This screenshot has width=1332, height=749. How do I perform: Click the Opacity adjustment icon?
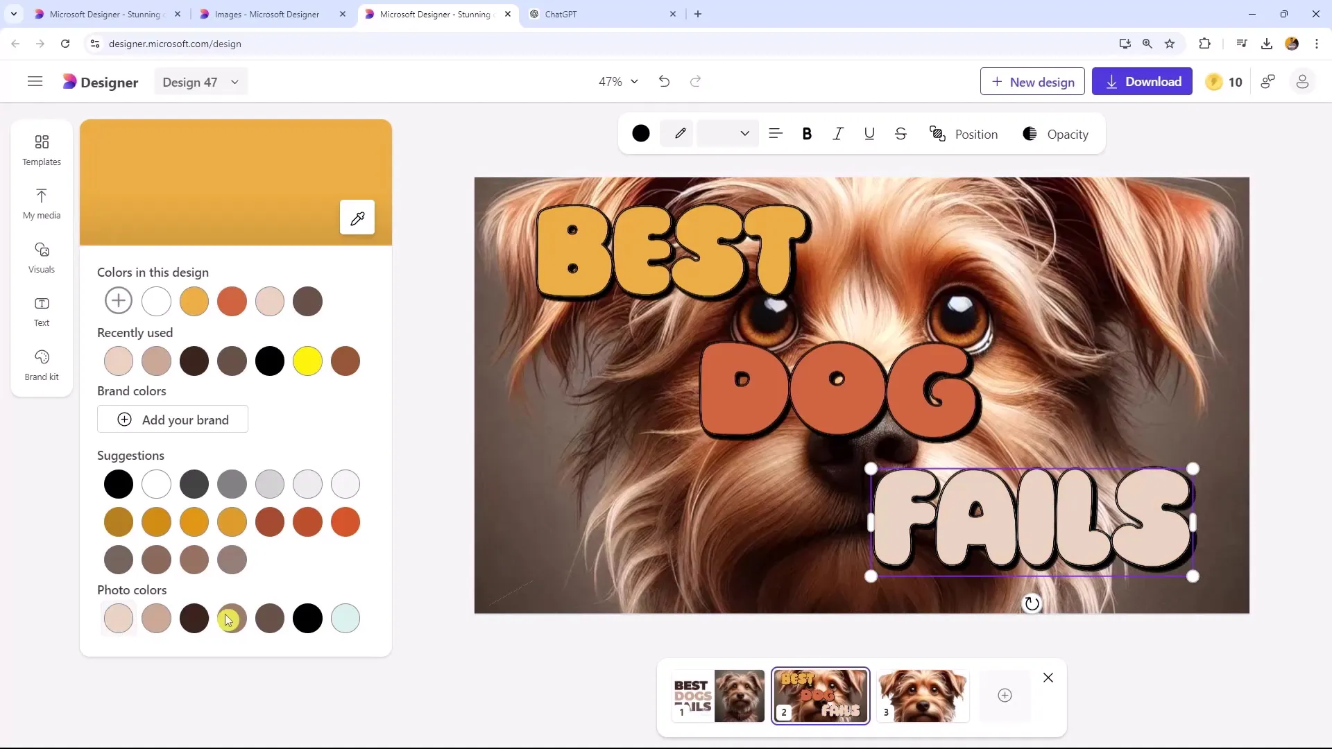point(1030,135)
